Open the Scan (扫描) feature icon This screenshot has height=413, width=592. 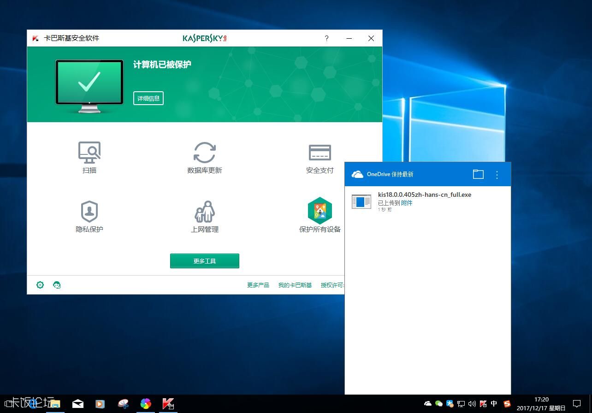[x=89, y=153]
